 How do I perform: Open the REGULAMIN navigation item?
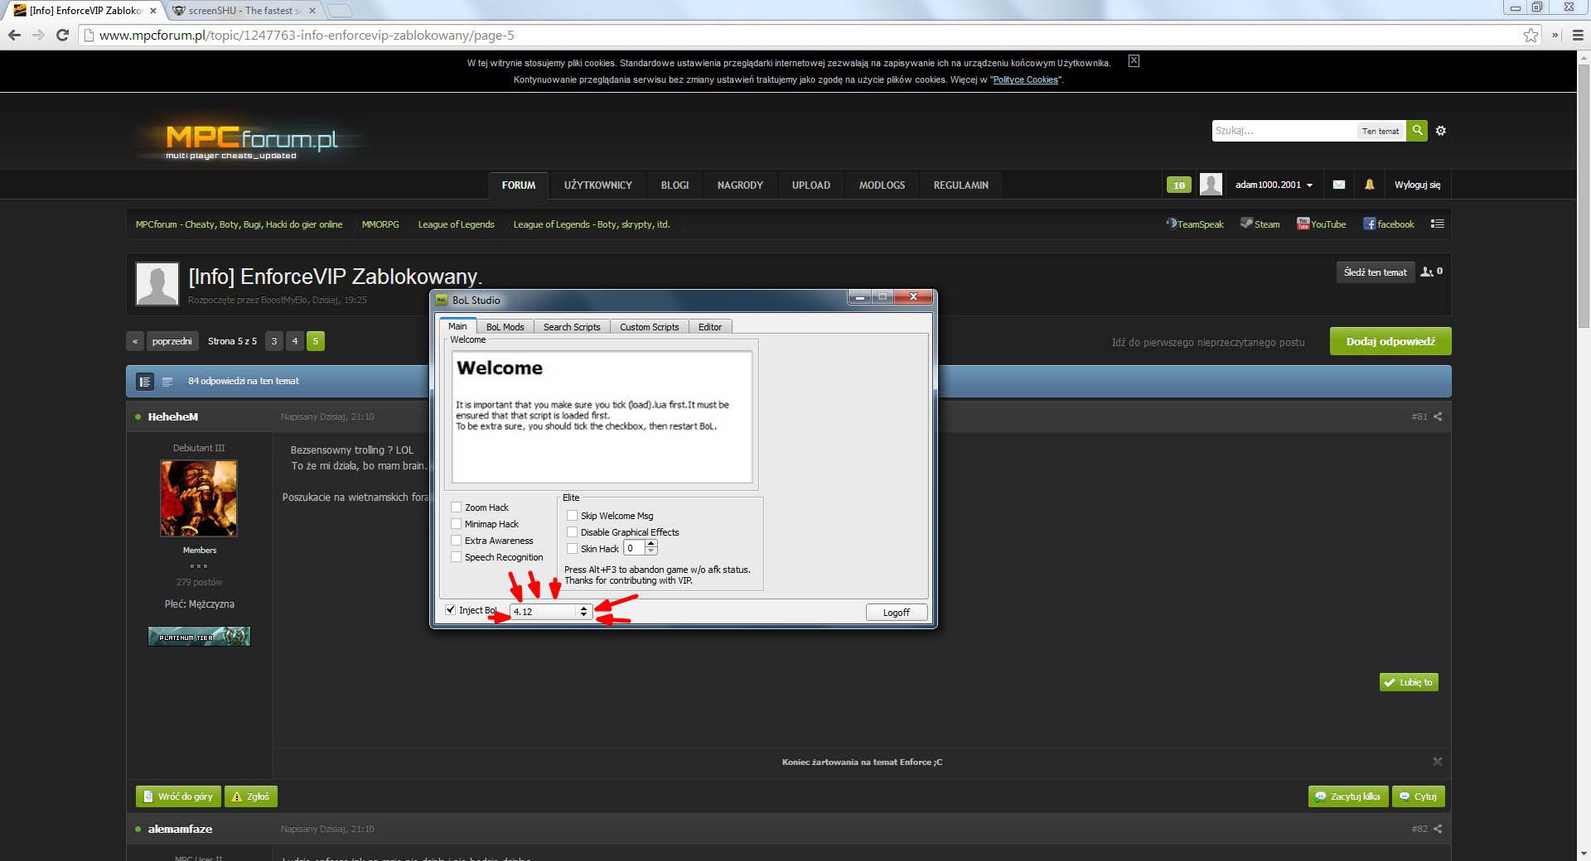[961, 185]
